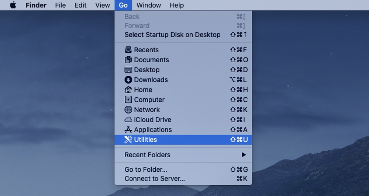Viewport: 369px width, 196px height.
Task: Open the Finder application menu
Action: (x=36, y=5)
